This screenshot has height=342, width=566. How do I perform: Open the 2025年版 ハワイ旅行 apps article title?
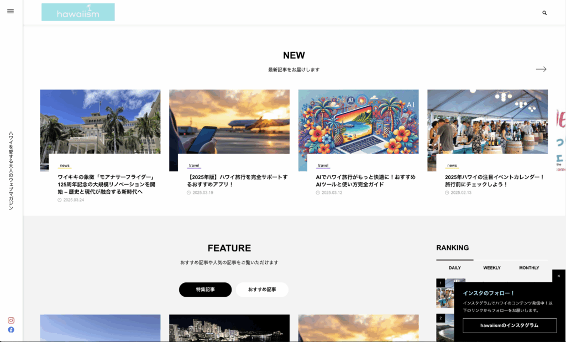(237, 181)
